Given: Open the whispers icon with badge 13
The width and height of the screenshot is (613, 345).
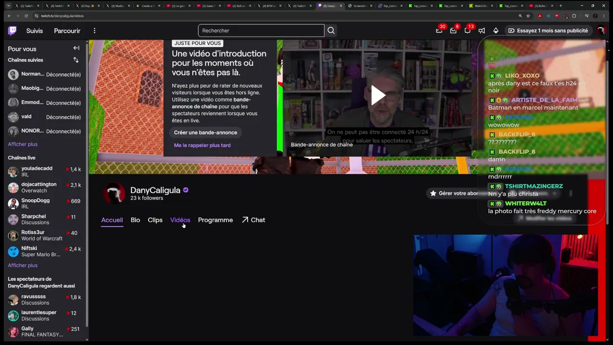Looking at the screenshot, I should (467, 30).
